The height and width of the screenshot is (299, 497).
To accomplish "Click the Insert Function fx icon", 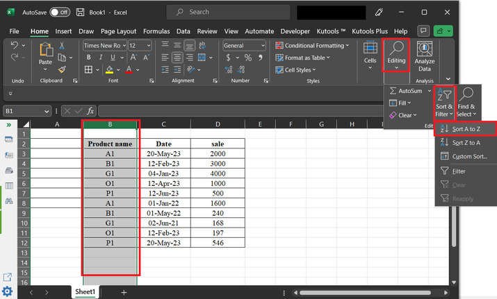I will click(x=90, y=111).
